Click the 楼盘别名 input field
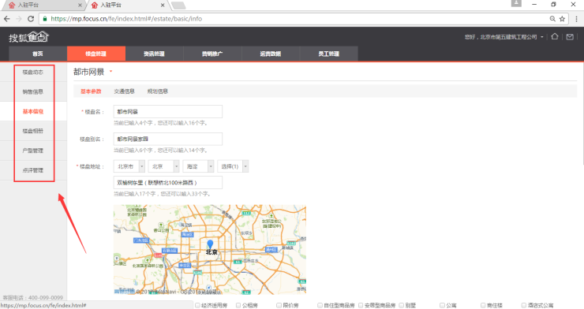Image resolution: width=584 pixels, height=309 pixels. tap(168, 139)
